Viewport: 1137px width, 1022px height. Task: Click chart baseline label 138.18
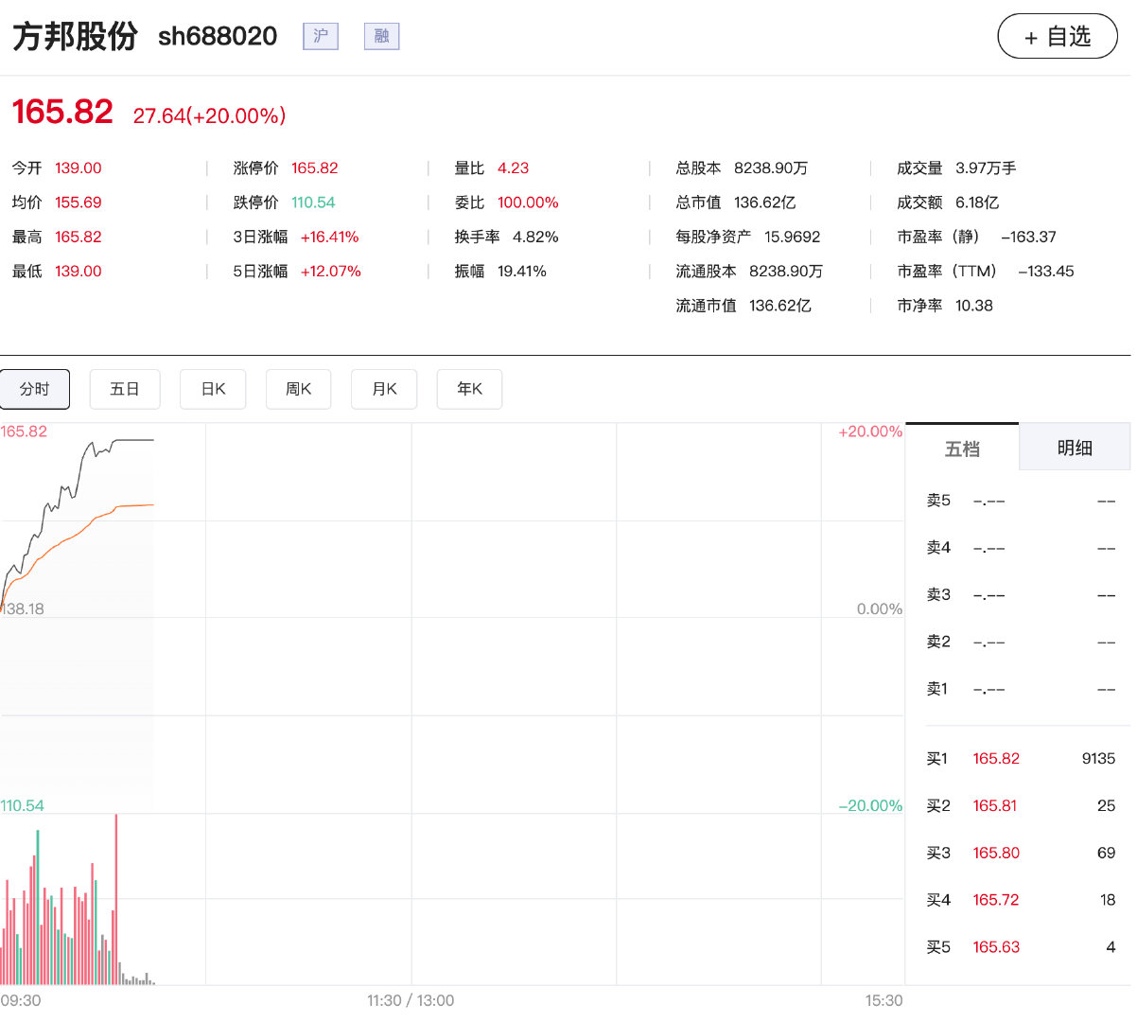click(23, 609)
